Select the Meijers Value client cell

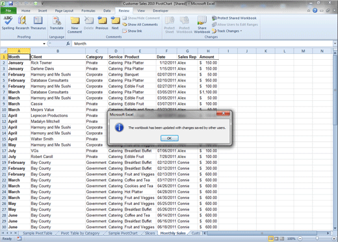58,110
